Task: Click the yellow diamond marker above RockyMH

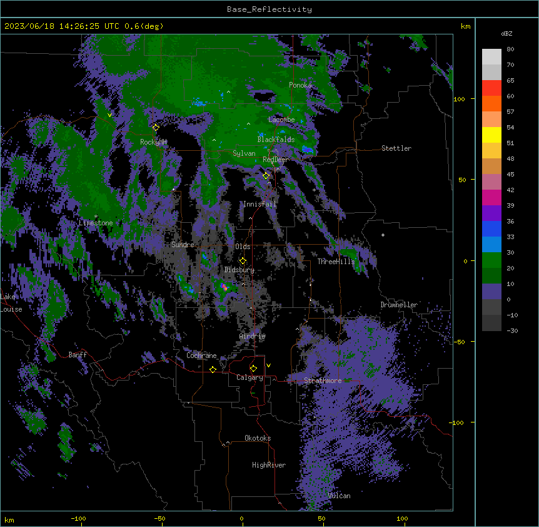Action: click(156, 128)
